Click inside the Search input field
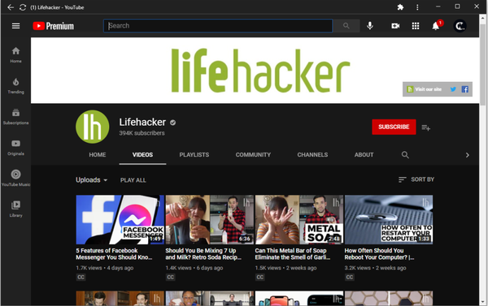This screenshot has height=306, width=488. [x=218, y=26]
